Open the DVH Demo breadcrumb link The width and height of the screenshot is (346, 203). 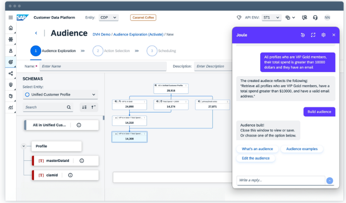click(101, 35)
